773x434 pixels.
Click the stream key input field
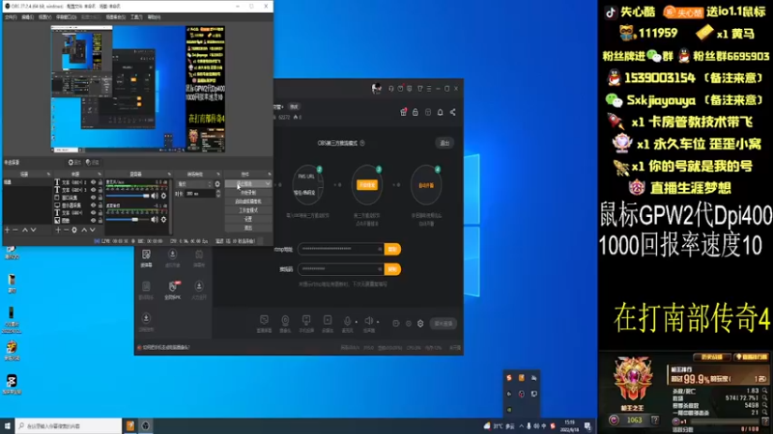coord(341,269)
